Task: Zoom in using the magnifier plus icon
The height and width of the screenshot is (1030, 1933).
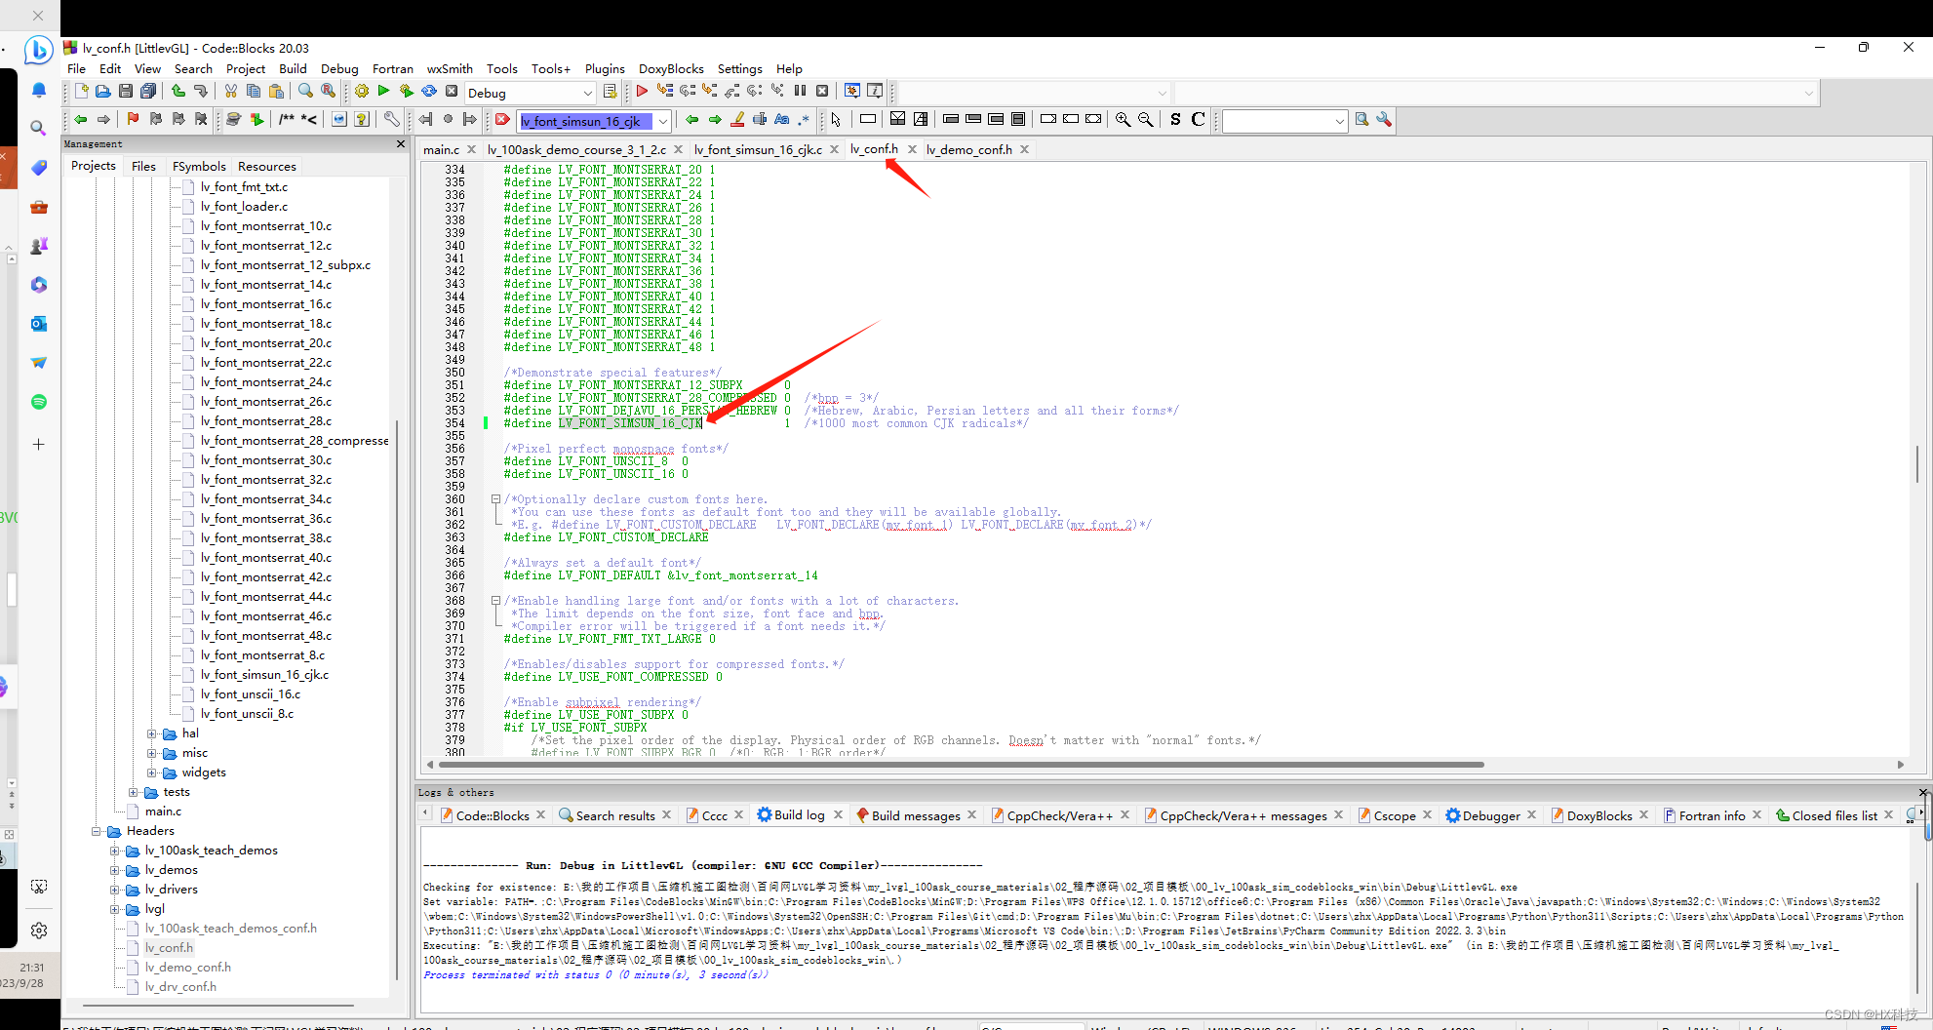Action: click(x=1124, y=120)
